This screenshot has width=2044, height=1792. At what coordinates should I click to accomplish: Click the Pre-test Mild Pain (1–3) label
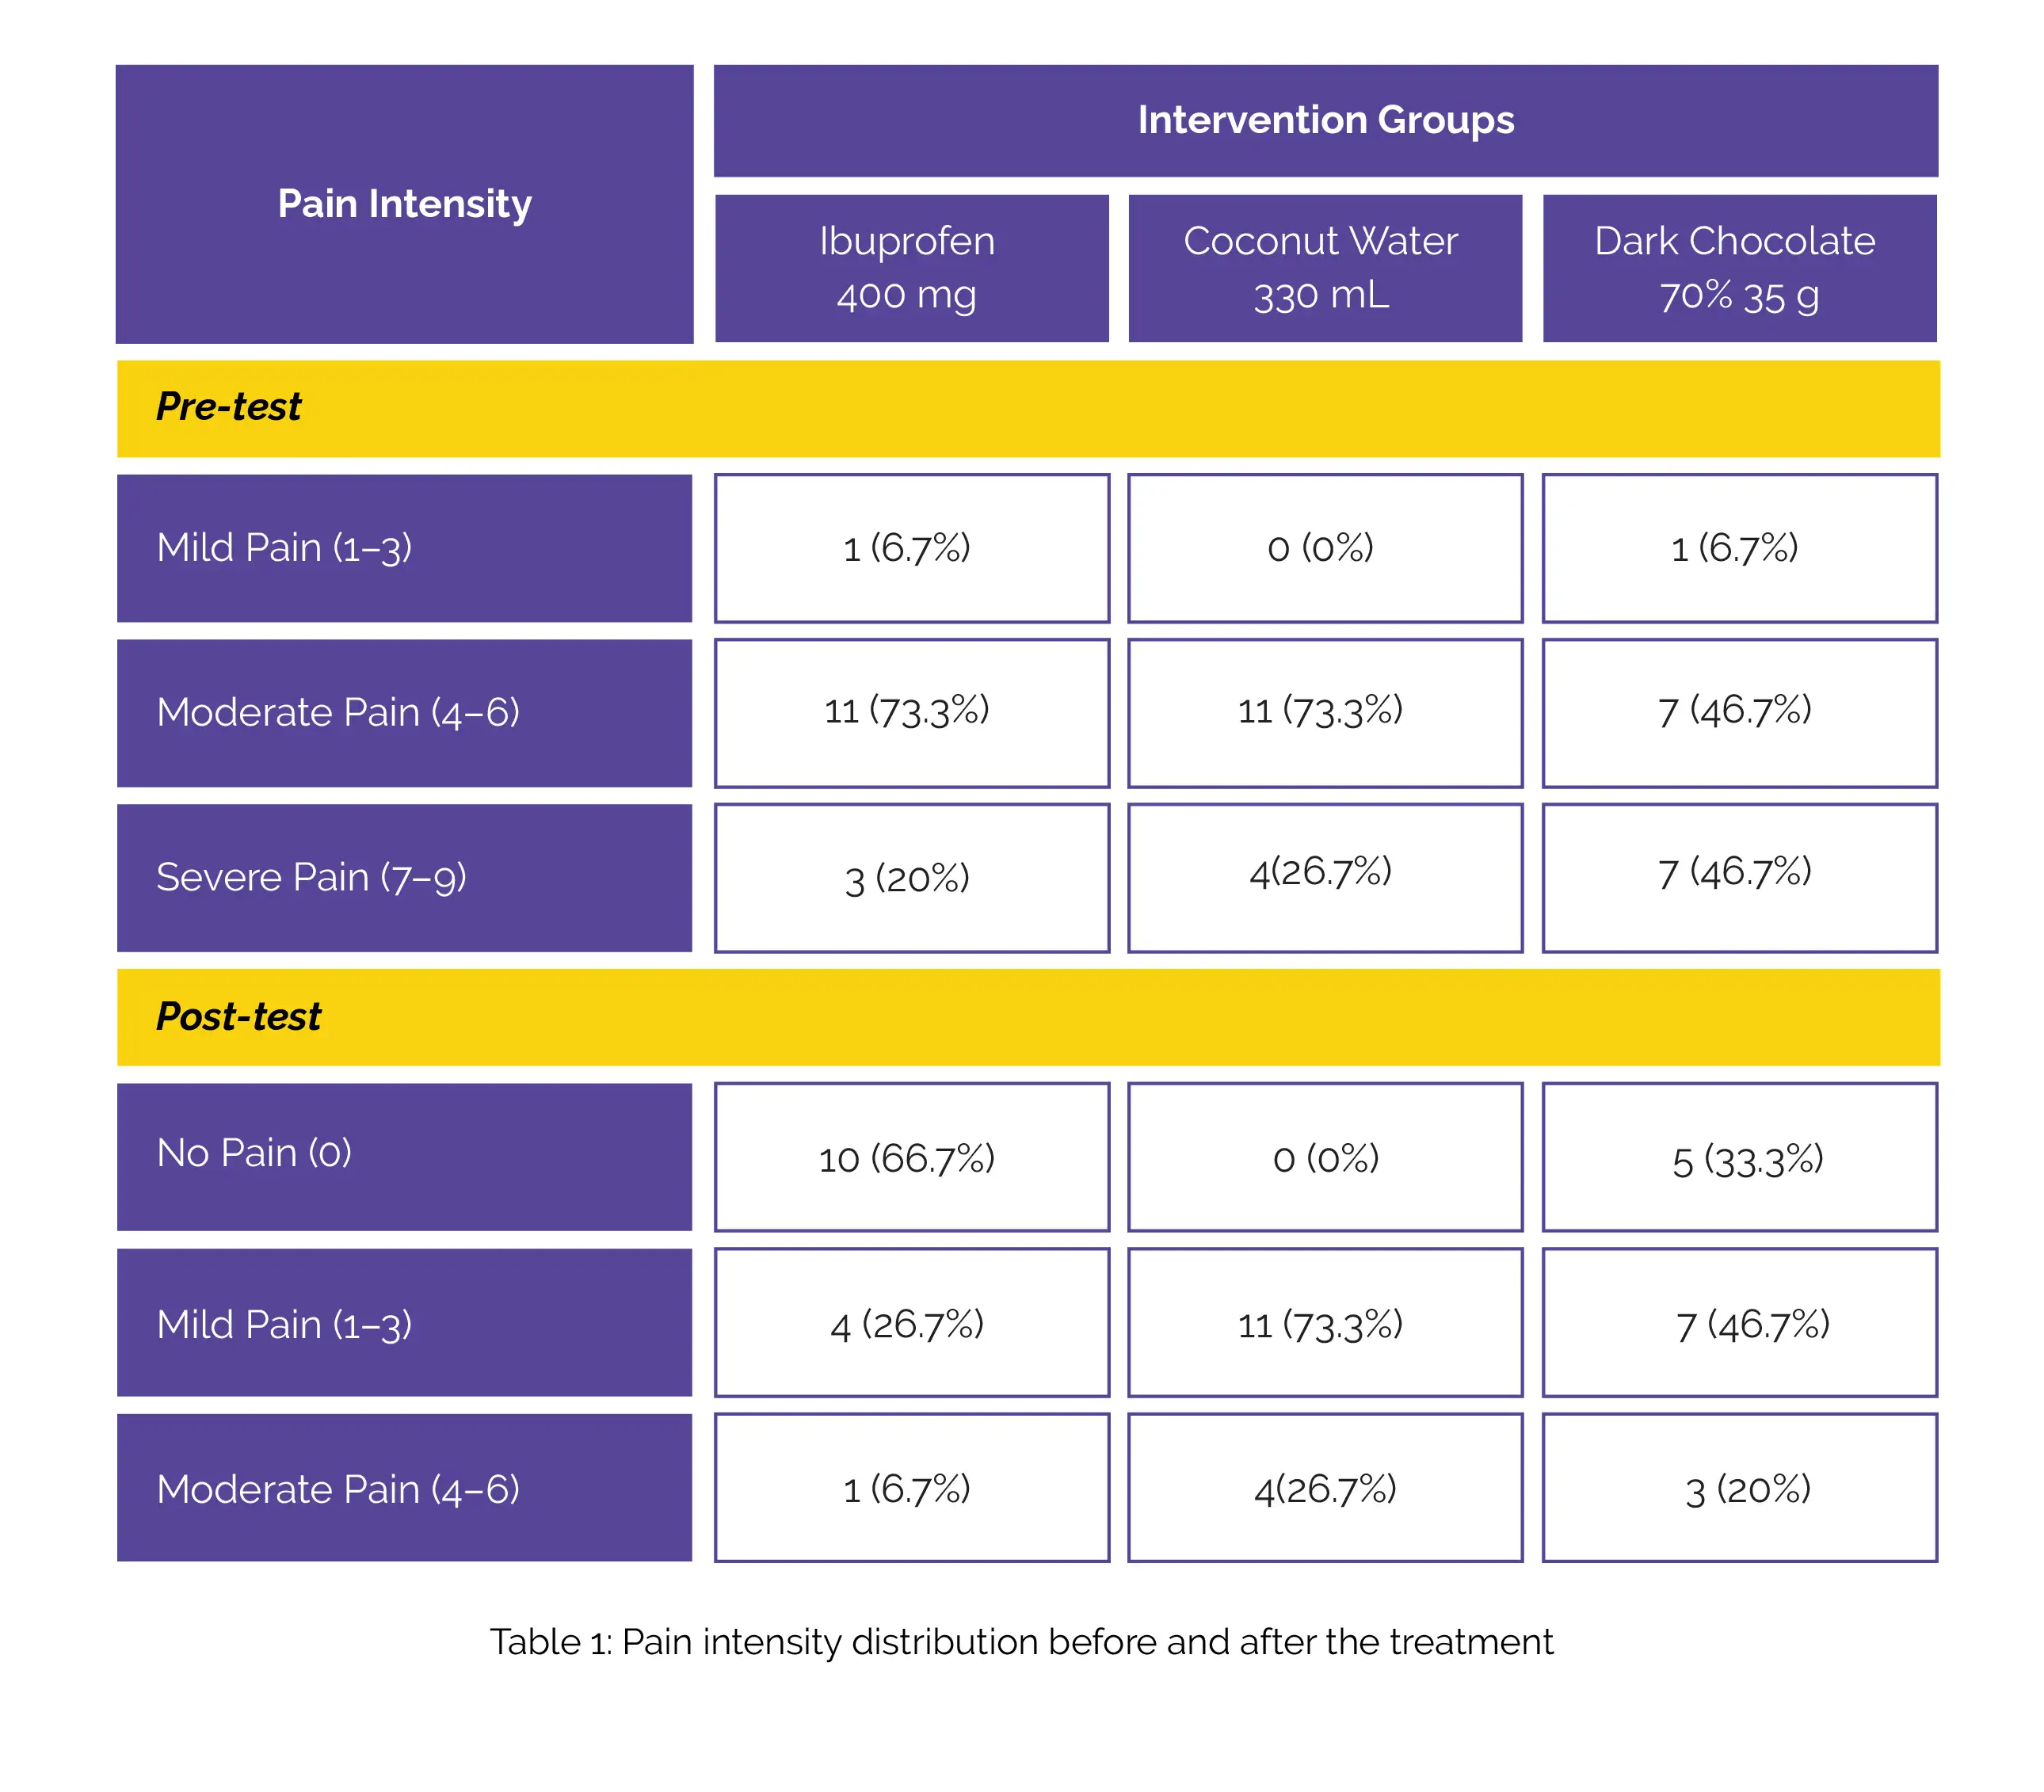point(404,548)
